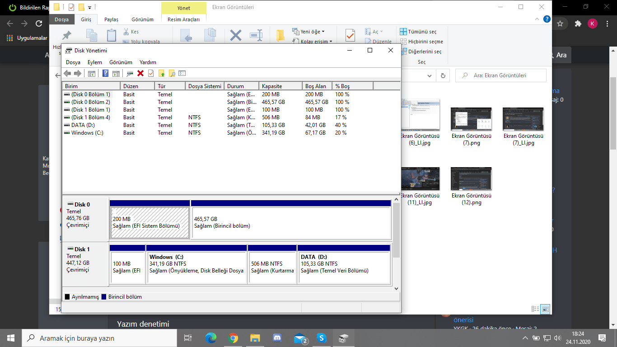
Task: Select the Windows (C:) partition block on Disk 1
Action: click(x=196, y=267)
